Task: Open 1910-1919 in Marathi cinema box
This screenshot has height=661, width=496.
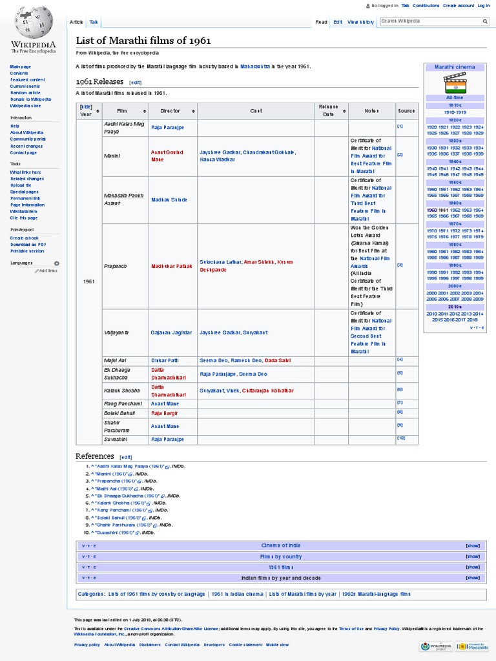Action: pyautogui.click(x=455, y=112)
